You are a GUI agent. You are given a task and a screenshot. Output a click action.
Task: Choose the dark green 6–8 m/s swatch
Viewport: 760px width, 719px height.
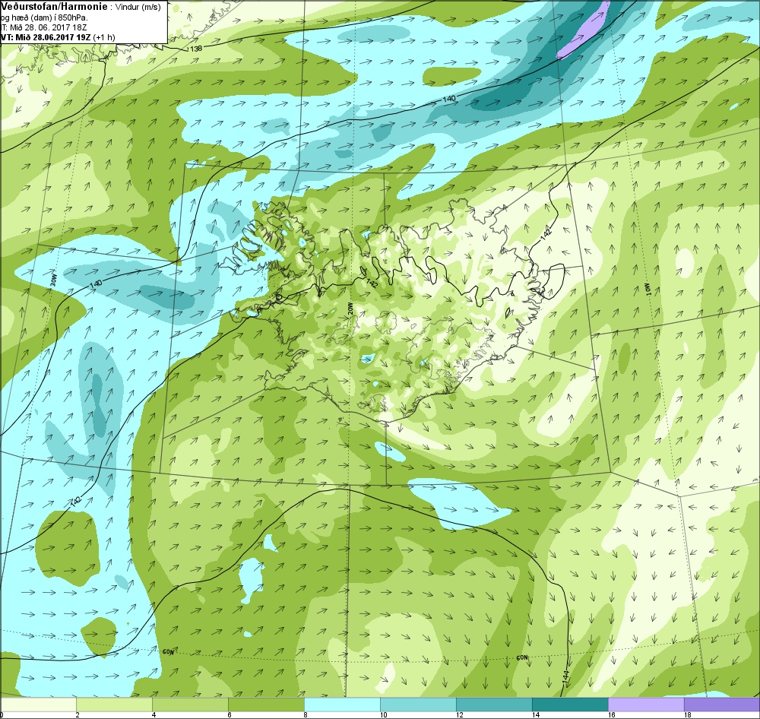pos(266,704)
